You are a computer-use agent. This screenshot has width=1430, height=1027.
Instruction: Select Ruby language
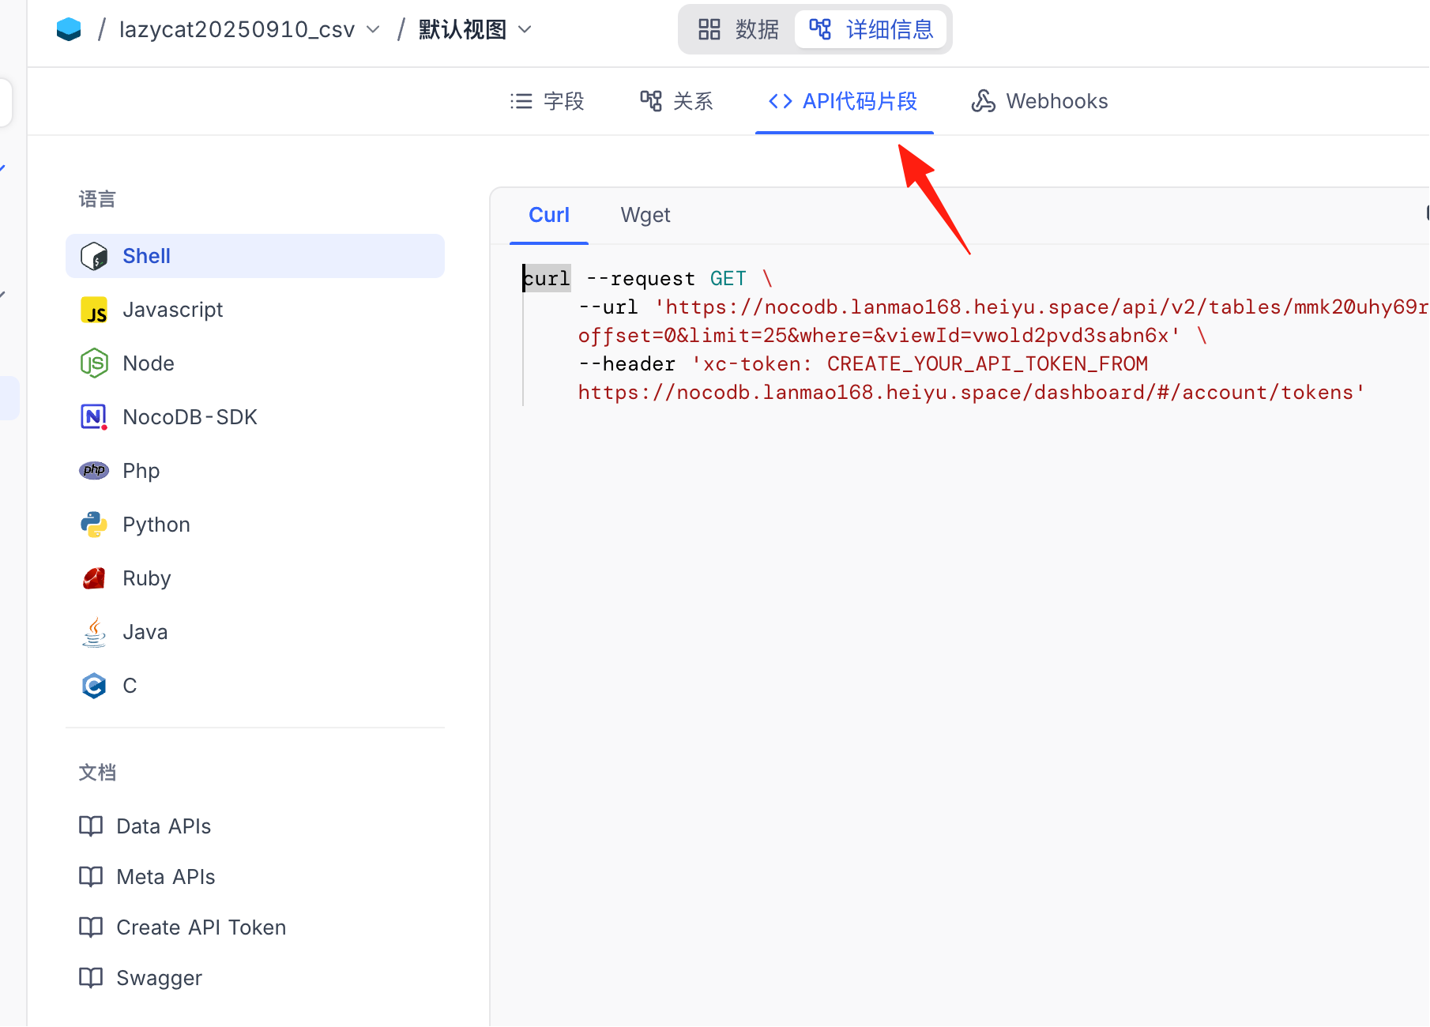(255, 578)
